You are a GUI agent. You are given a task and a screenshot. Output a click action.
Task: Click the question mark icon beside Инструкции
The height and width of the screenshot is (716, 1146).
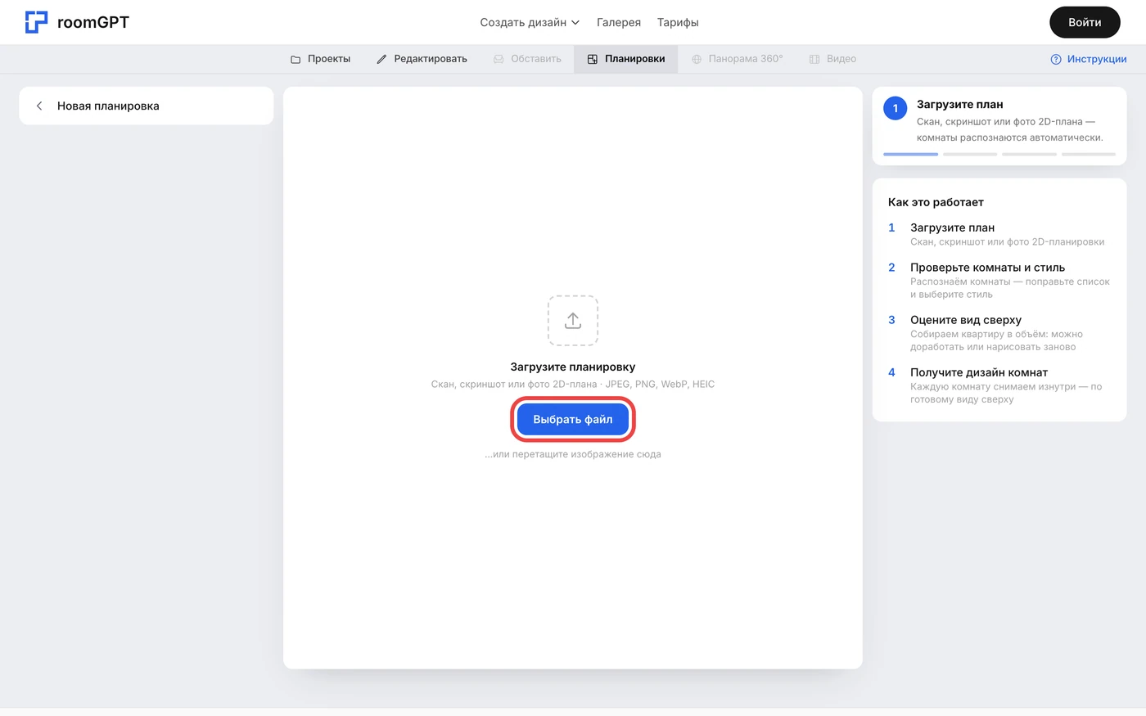(1056, 59)
